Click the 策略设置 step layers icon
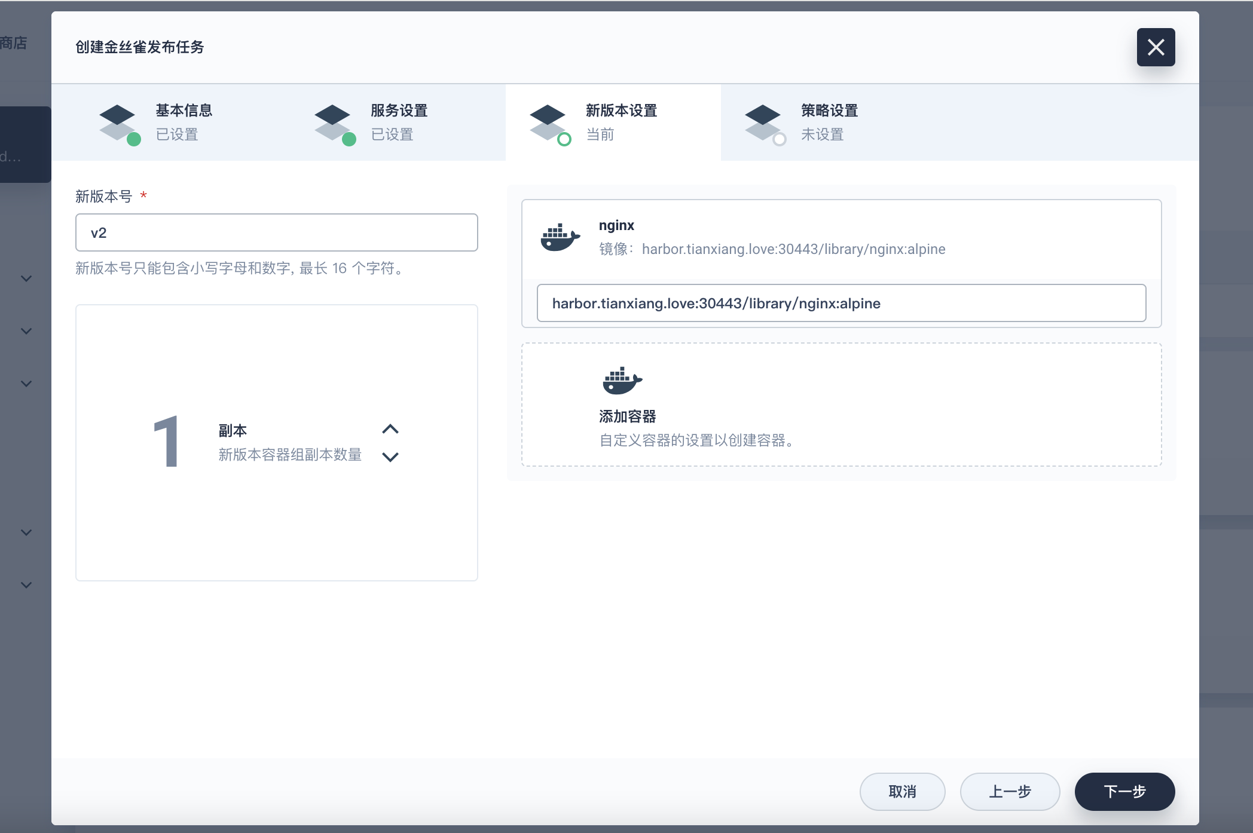This screenshot has width=1253, height=833. click(763, 122)
